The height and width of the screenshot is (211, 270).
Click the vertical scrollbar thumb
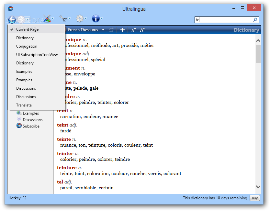(x=258, y=54)
